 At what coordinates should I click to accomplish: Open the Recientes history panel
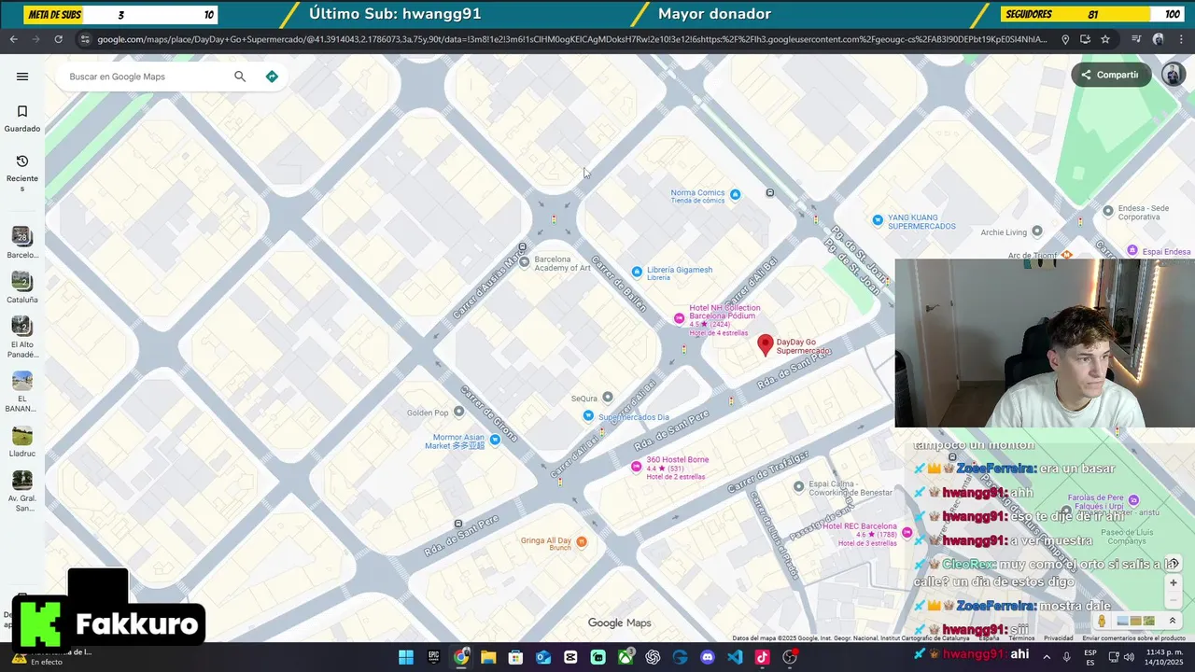(22, 173)
